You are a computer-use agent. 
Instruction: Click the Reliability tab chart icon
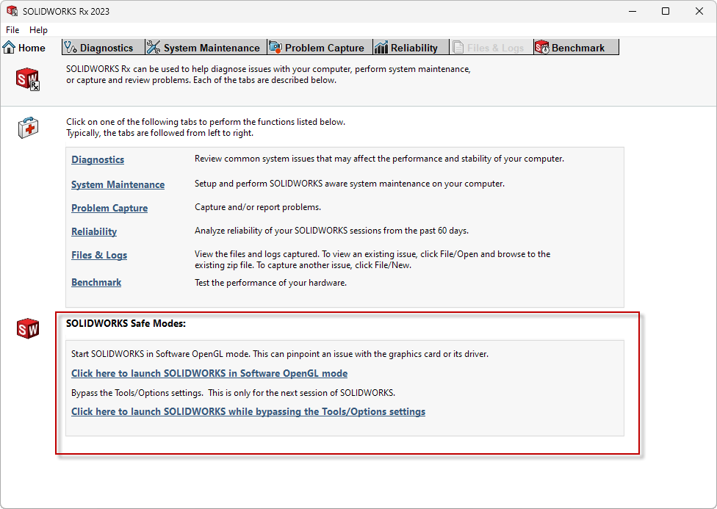(x=381, y=47)
